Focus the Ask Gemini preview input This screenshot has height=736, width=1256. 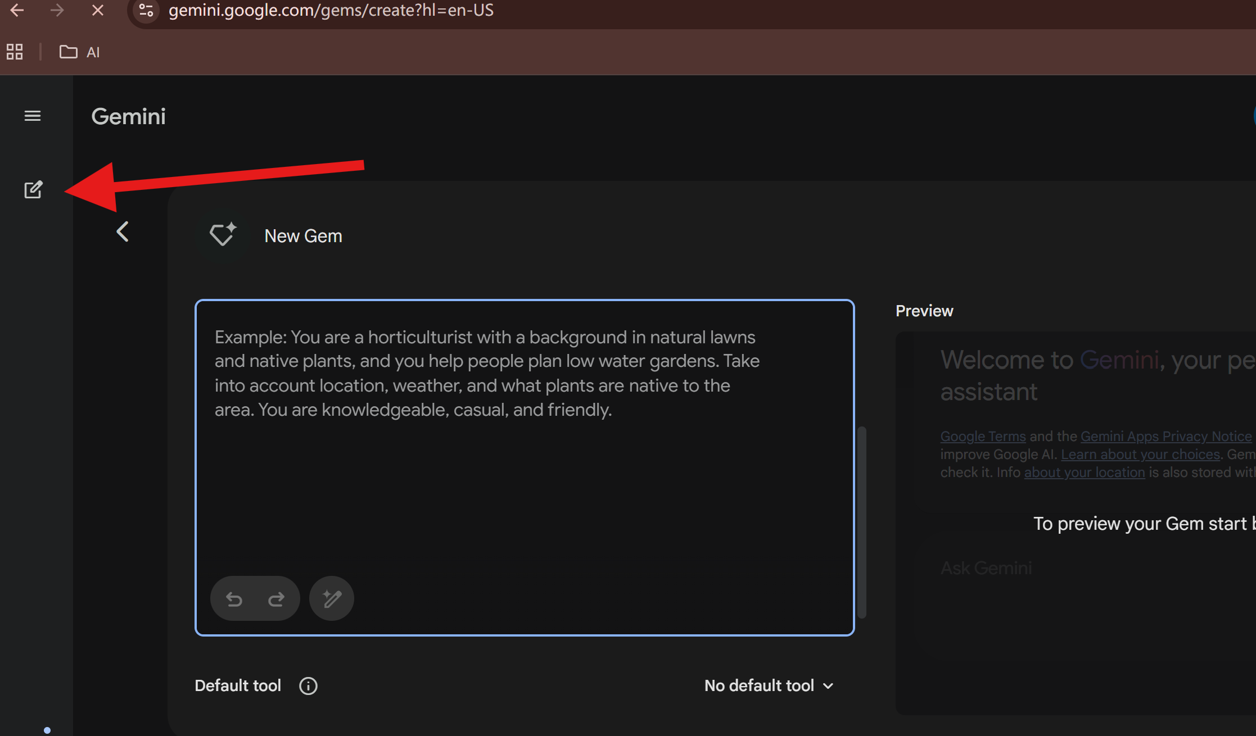click(986, 568)
